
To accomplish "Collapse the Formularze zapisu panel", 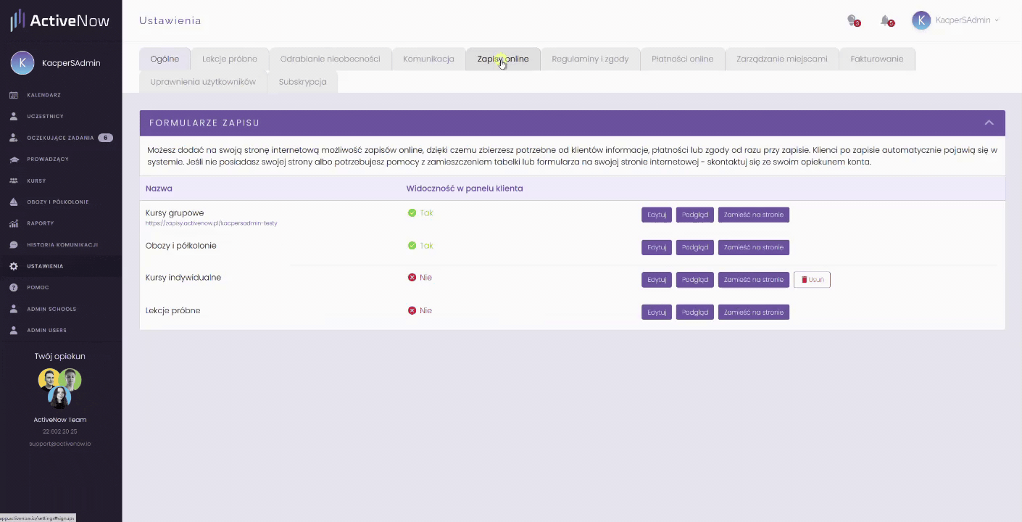I will [x=989, y=123].
